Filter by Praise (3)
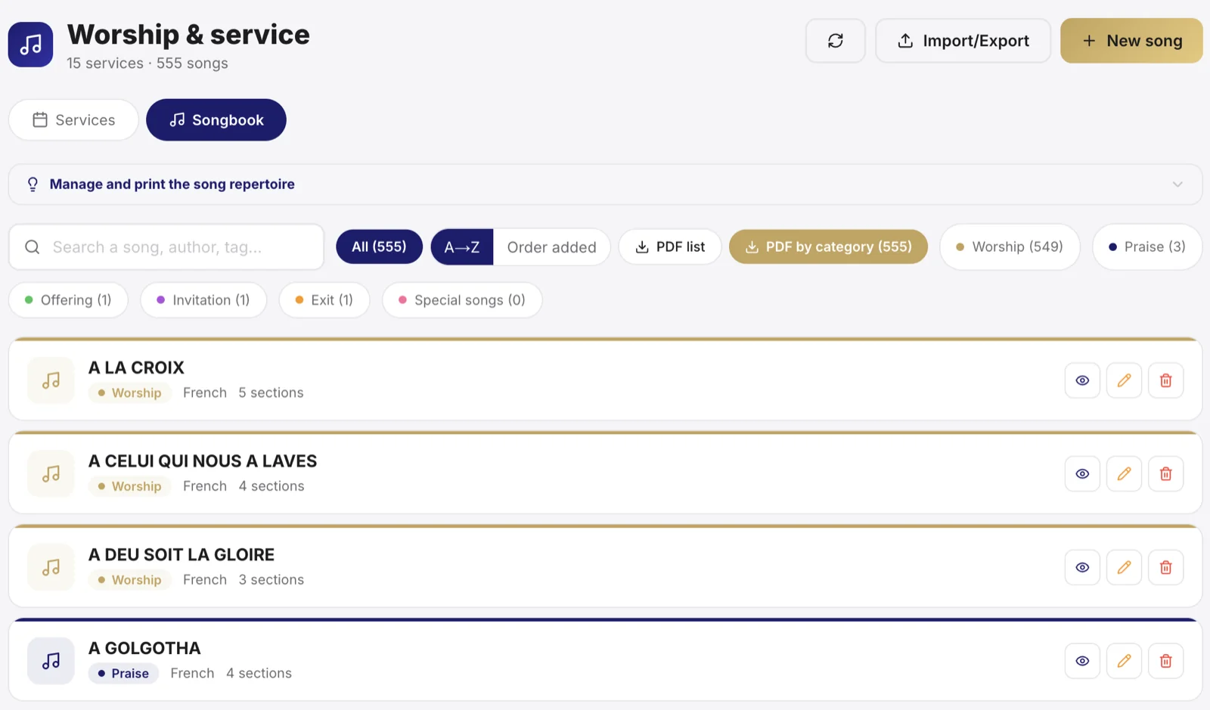The image size is (1210, 710). pos(1146,247)
